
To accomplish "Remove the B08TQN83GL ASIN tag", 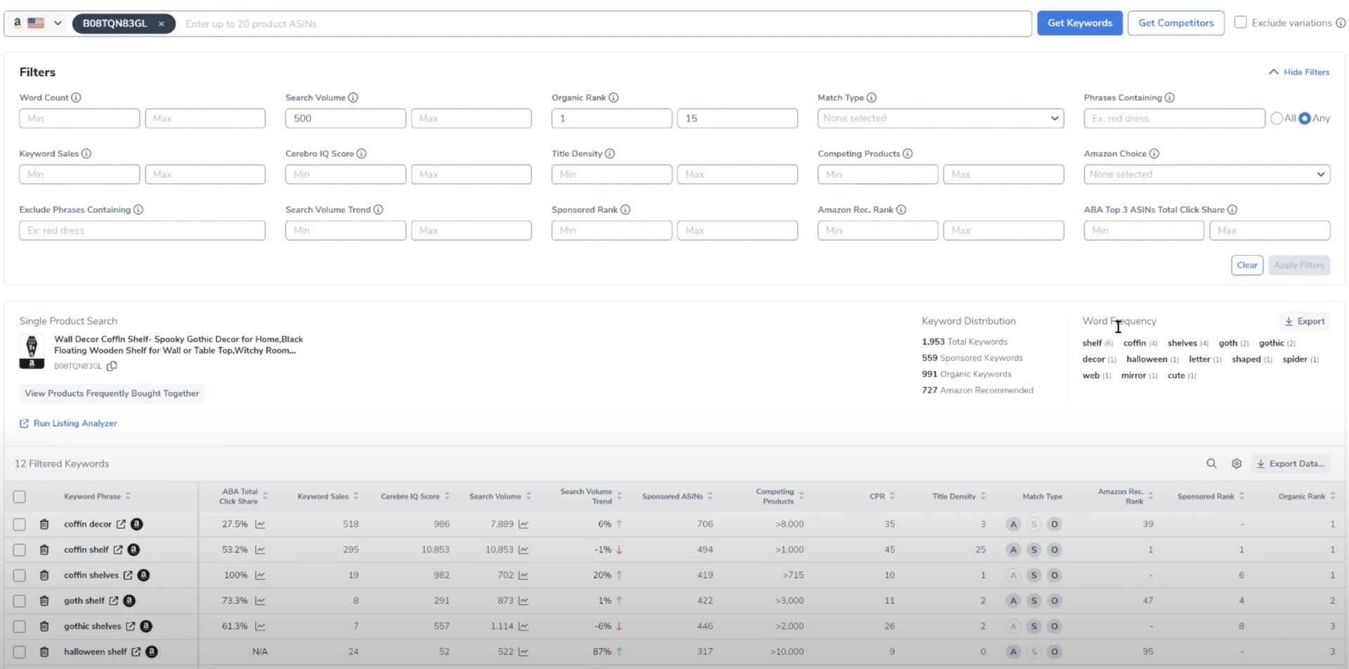I will point(162,24).
